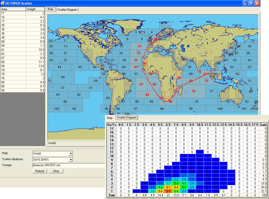The image size is (269, 199).
Task: Click the OCTOPUS Scatter title bar icon
Action: point(3,3)
